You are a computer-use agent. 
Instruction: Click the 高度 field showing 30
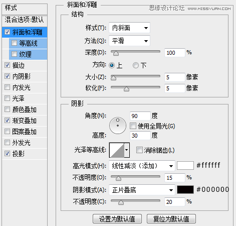pyautogui.click(x=140, y=136)
